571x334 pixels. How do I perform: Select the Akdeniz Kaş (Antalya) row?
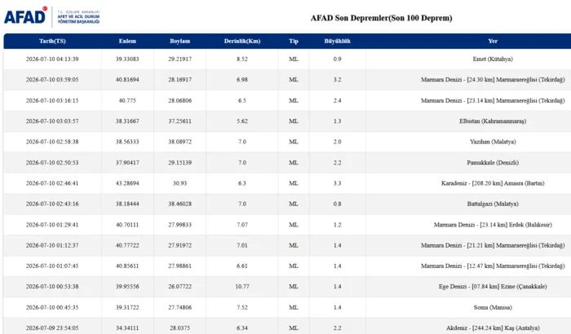coord(287,327)
